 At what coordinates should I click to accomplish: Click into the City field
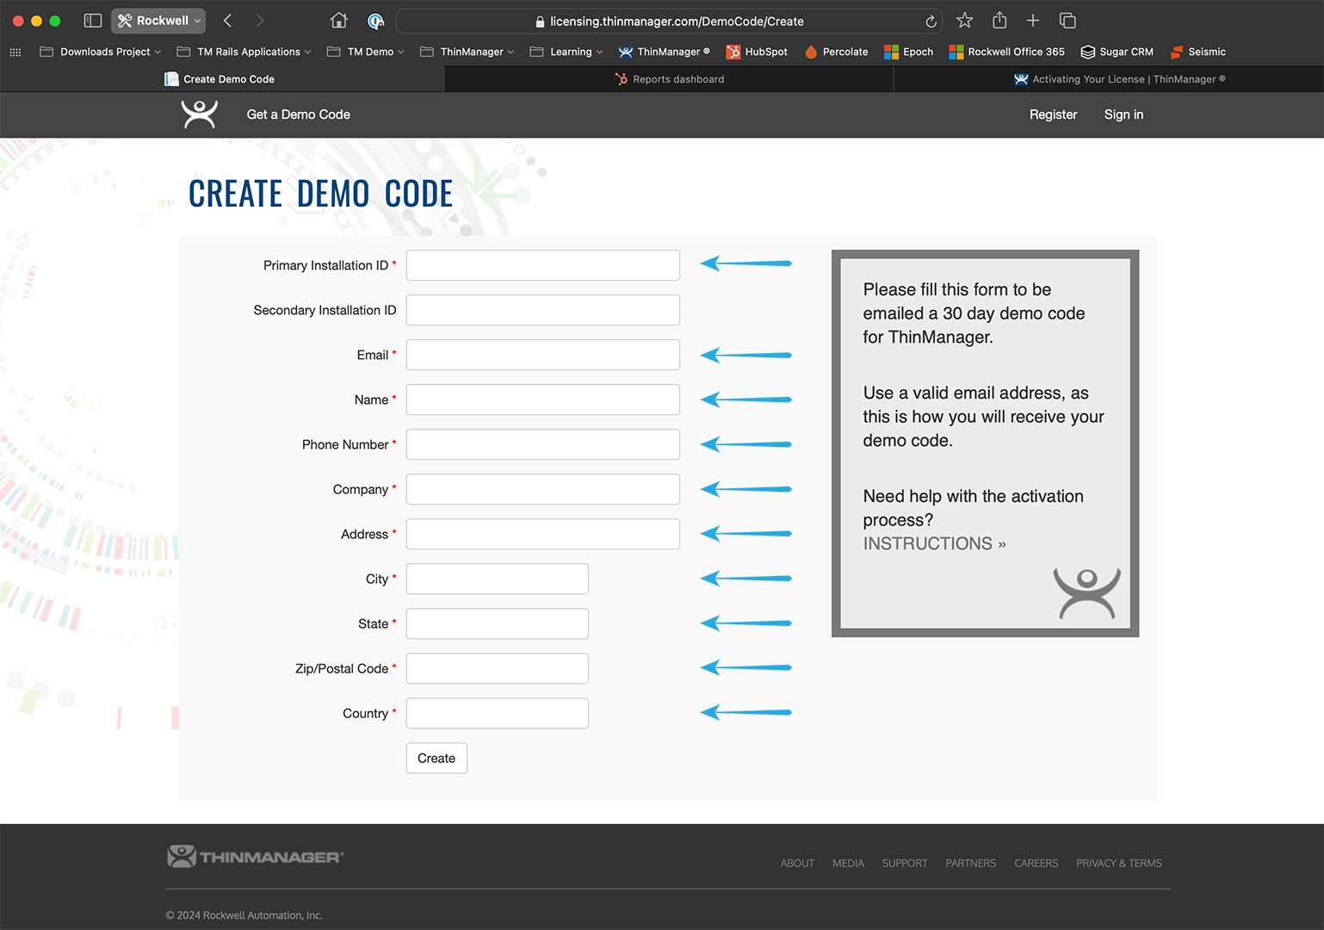[498, 579]
